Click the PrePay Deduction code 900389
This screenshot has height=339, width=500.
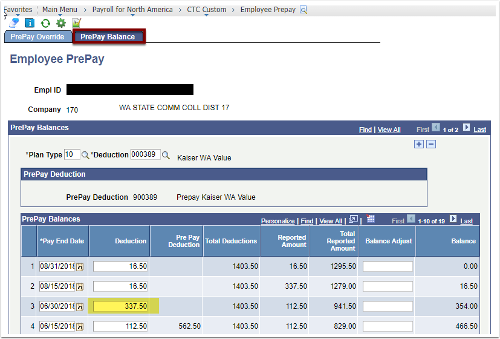[145, 197]
